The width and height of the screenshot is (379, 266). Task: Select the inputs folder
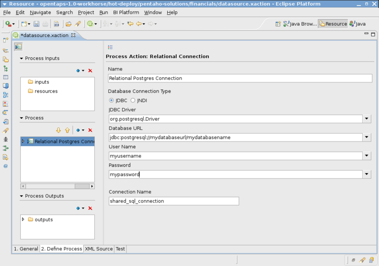[38, 82]
